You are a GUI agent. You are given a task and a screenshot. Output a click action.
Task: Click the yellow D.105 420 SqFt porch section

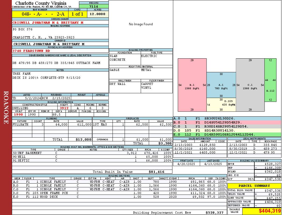pyautogui.click(x=221, y=105)
